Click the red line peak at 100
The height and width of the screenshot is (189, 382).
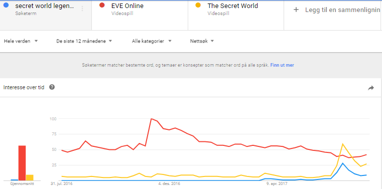(x=151, y=119)
